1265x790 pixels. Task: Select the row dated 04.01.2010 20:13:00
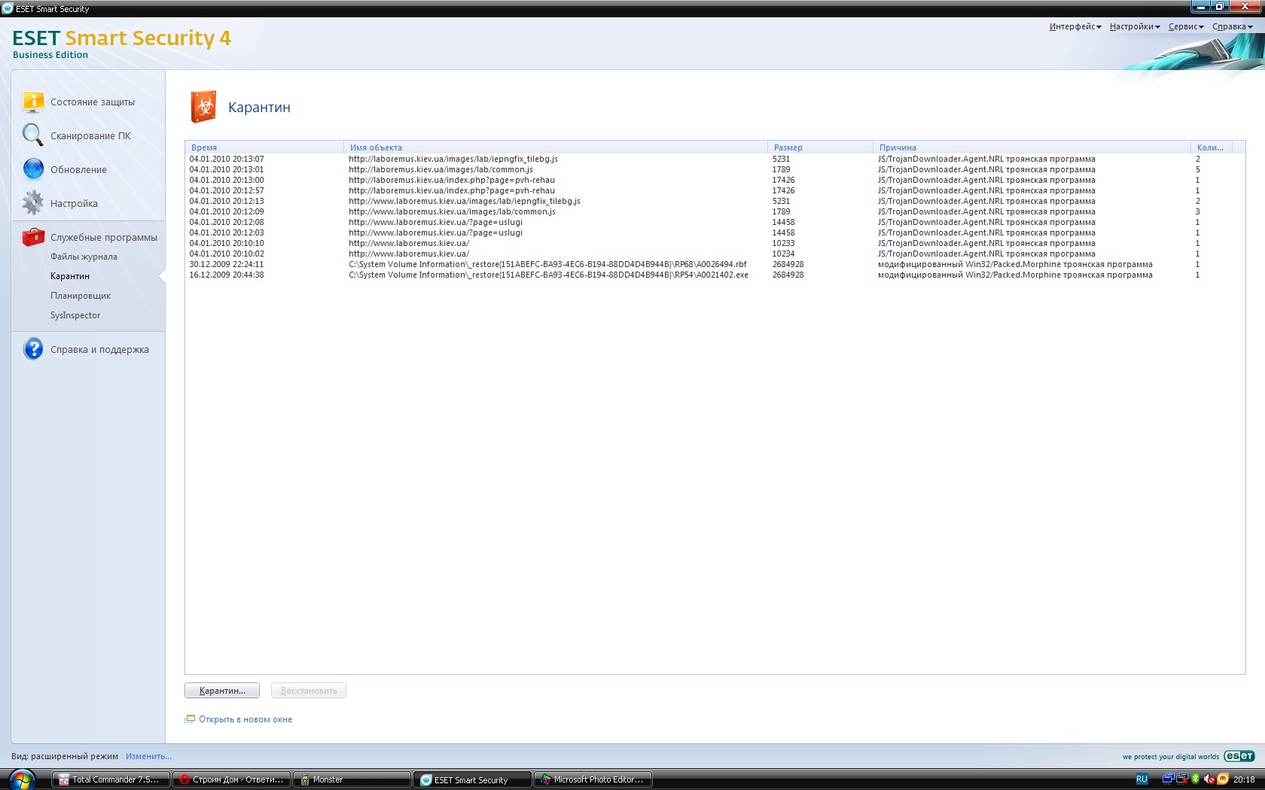tap(715, 180)
